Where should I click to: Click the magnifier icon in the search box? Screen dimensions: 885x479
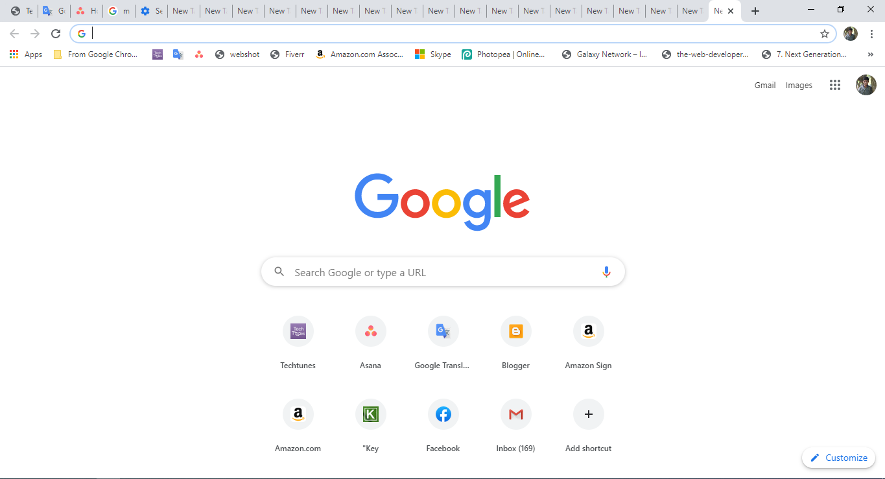(x=279, y=272)
